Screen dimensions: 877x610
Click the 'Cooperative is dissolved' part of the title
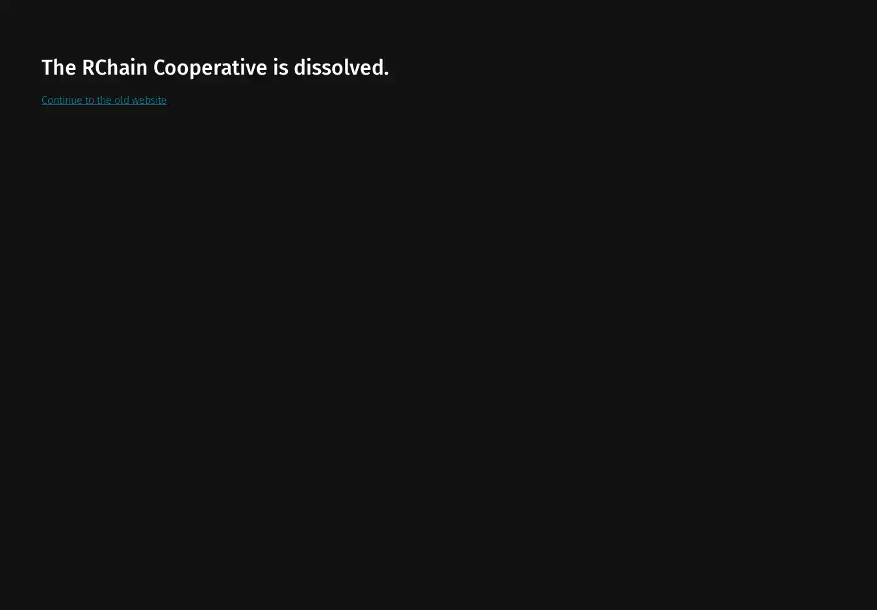click(x=270, y=69)
